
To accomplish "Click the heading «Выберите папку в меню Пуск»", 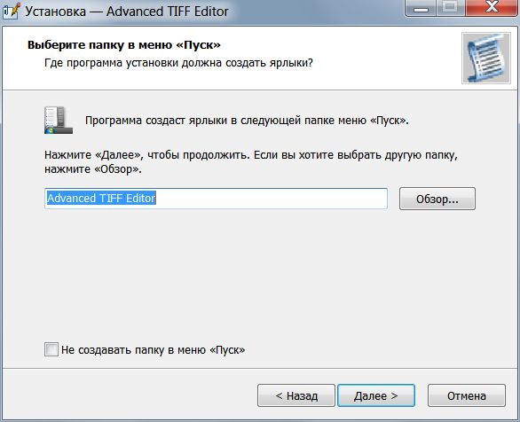I will click(x=124, y=44).
